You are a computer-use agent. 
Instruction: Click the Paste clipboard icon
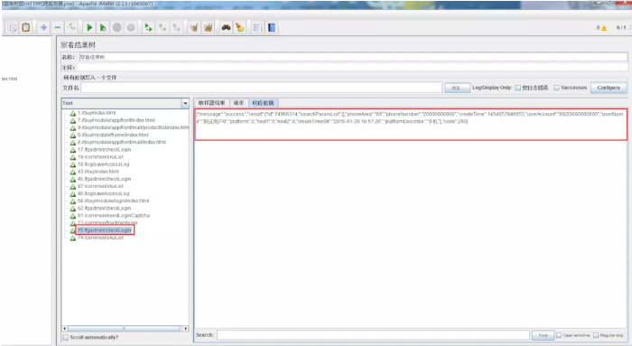[26, 27]
